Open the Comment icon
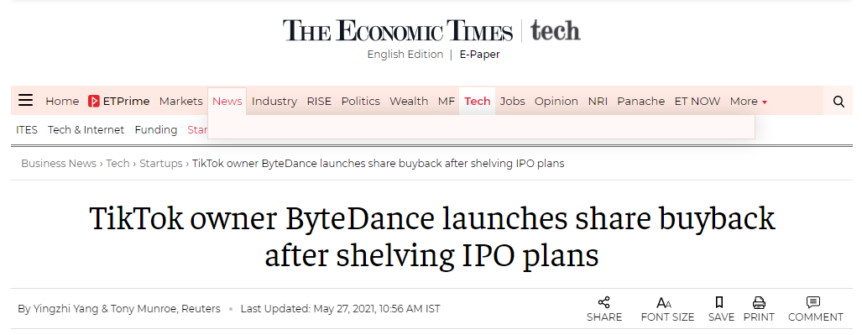 pyautogui.click(x=813, y=302)
